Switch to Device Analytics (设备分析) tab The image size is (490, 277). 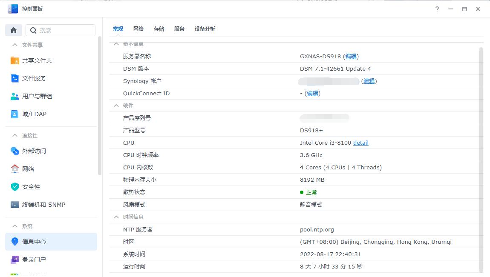point(205,29)
